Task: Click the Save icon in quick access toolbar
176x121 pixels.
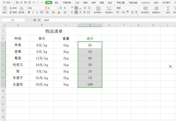Action: point(17,2)
